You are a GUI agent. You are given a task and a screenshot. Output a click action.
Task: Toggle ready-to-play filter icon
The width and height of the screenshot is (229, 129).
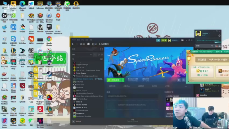pos(102,54)
